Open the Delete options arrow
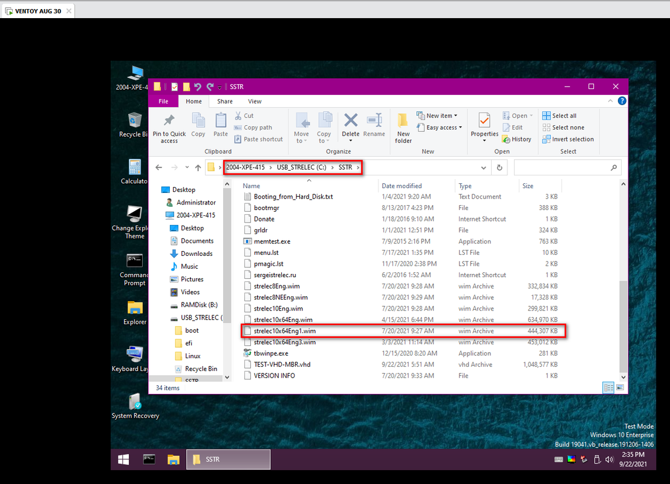This screenshot has width=670, height=484. pos(351,141)
